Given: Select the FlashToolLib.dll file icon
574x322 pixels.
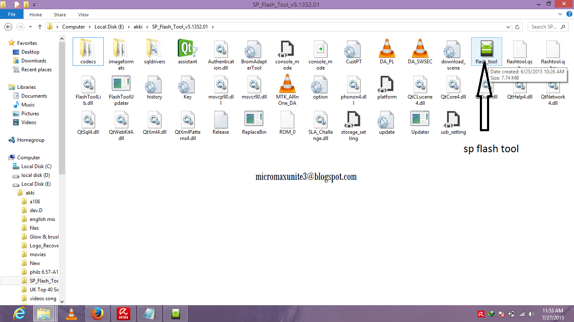Looking at the screenshot, I should point(88,83).
